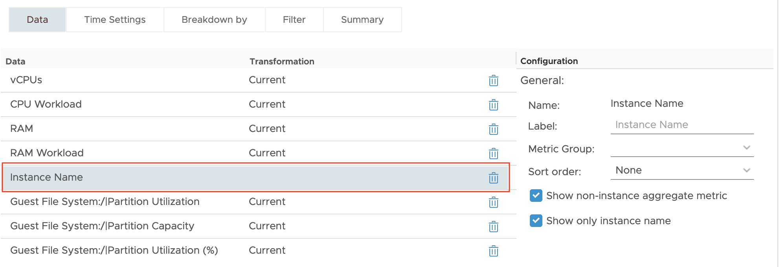Toggle Show only instance name checkbox

click(536, 221)
